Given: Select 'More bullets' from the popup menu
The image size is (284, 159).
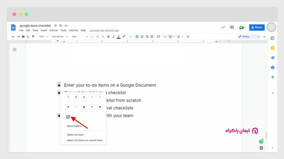Looking at the screenshot, I should 74,126.
